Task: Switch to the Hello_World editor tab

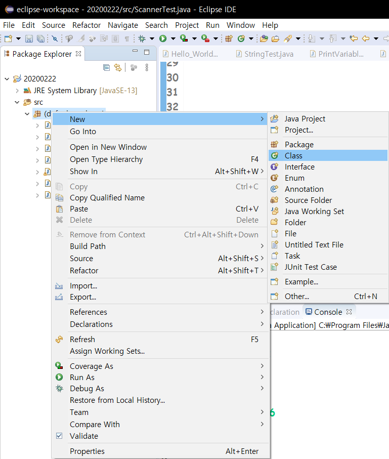Action: pyautogui.click(x=191, y=54)
